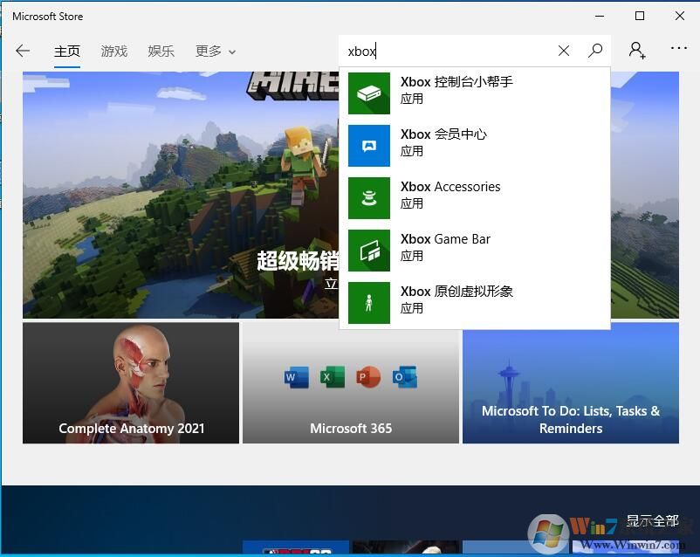Click the Xbox Accessories app icon
Viewport: 700px width, 557px height.
point(368,196)
